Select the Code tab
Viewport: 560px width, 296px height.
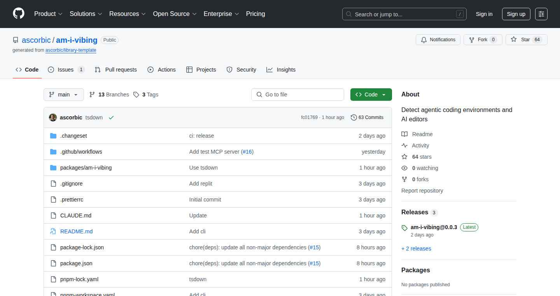(27, 70)
